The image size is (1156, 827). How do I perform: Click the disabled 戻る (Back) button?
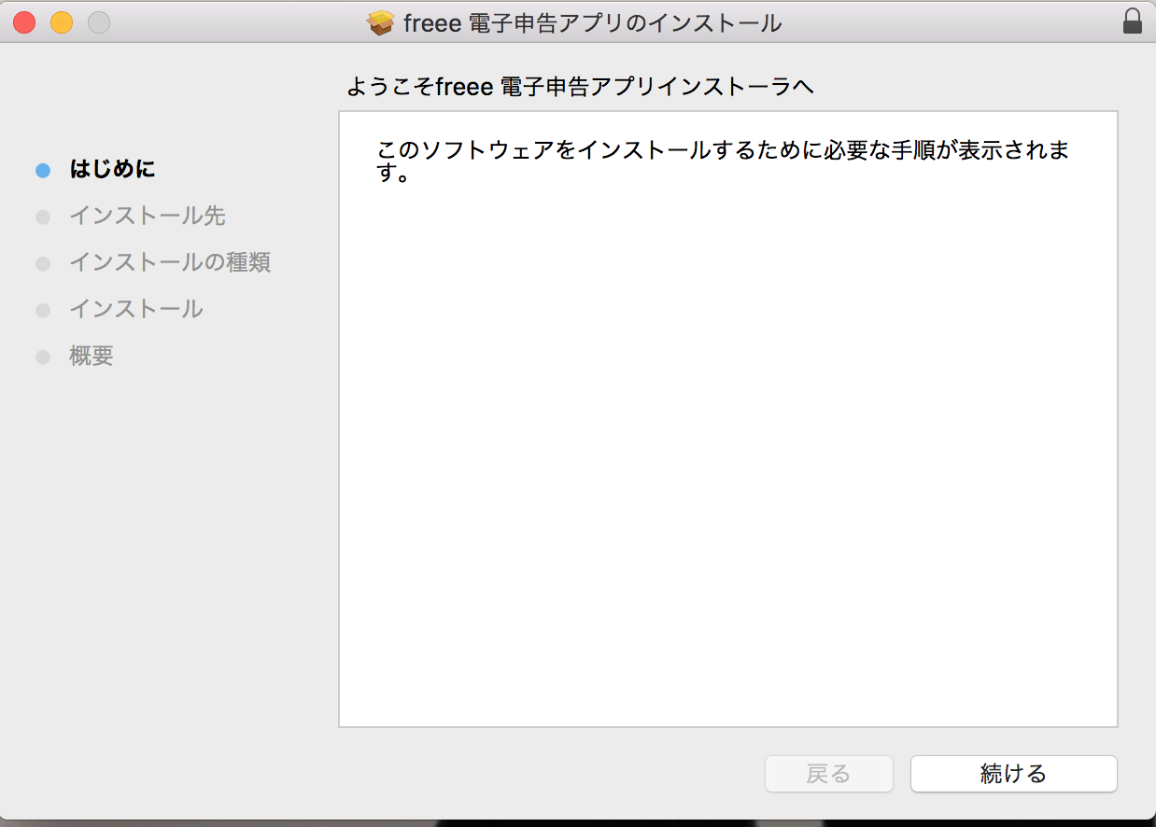tap(828, 774)
